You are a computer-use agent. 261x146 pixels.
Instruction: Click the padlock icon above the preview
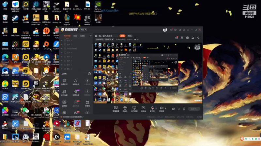click(x=182, y=38)
